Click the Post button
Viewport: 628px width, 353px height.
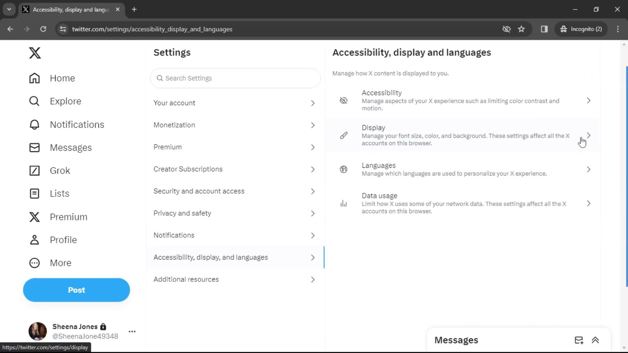[76, 290]
